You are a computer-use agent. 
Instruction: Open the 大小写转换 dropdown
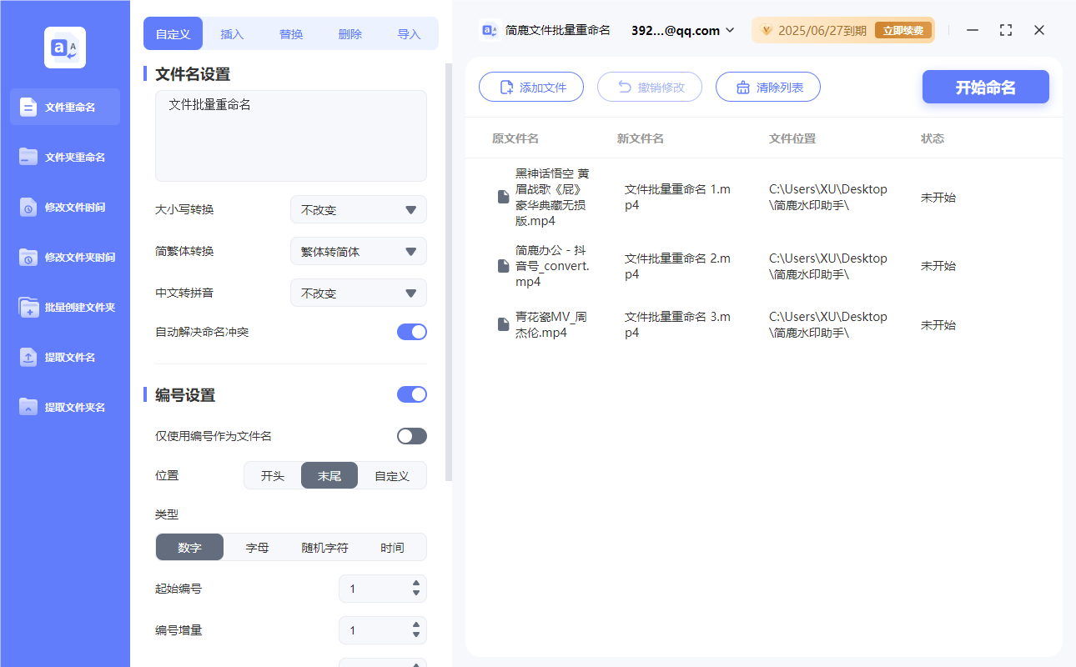coord(358,209)
